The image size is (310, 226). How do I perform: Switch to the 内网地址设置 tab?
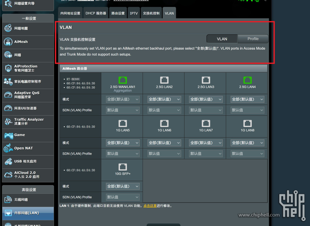(x=70, y=13)
